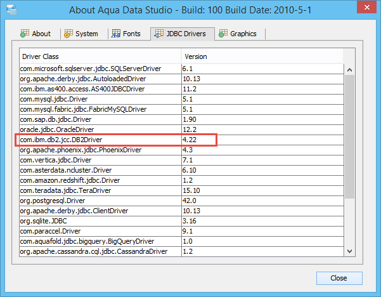Sort by the Driver Class column header
Screen dimensions: 381x297
click(100, 56)
